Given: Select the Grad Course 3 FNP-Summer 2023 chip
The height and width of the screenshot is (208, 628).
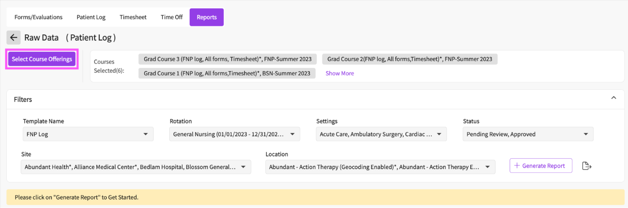Looking at the screenshot, I should coord(227,59).
